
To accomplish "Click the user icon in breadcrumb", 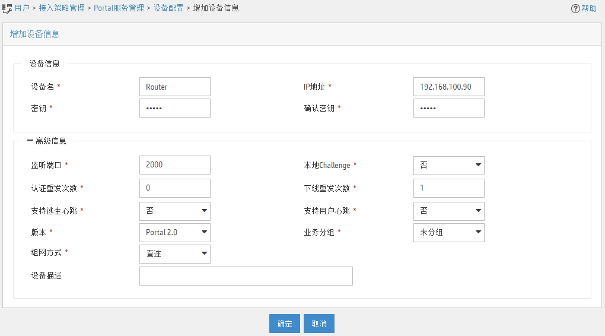I will (x=7, y=8).
